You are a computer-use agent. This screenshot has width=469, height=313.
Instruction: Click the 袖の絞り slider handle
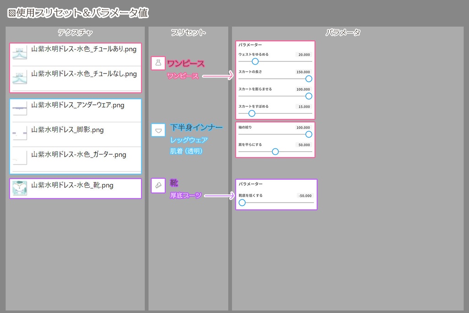pyautogui.click(x=309, y=134)
